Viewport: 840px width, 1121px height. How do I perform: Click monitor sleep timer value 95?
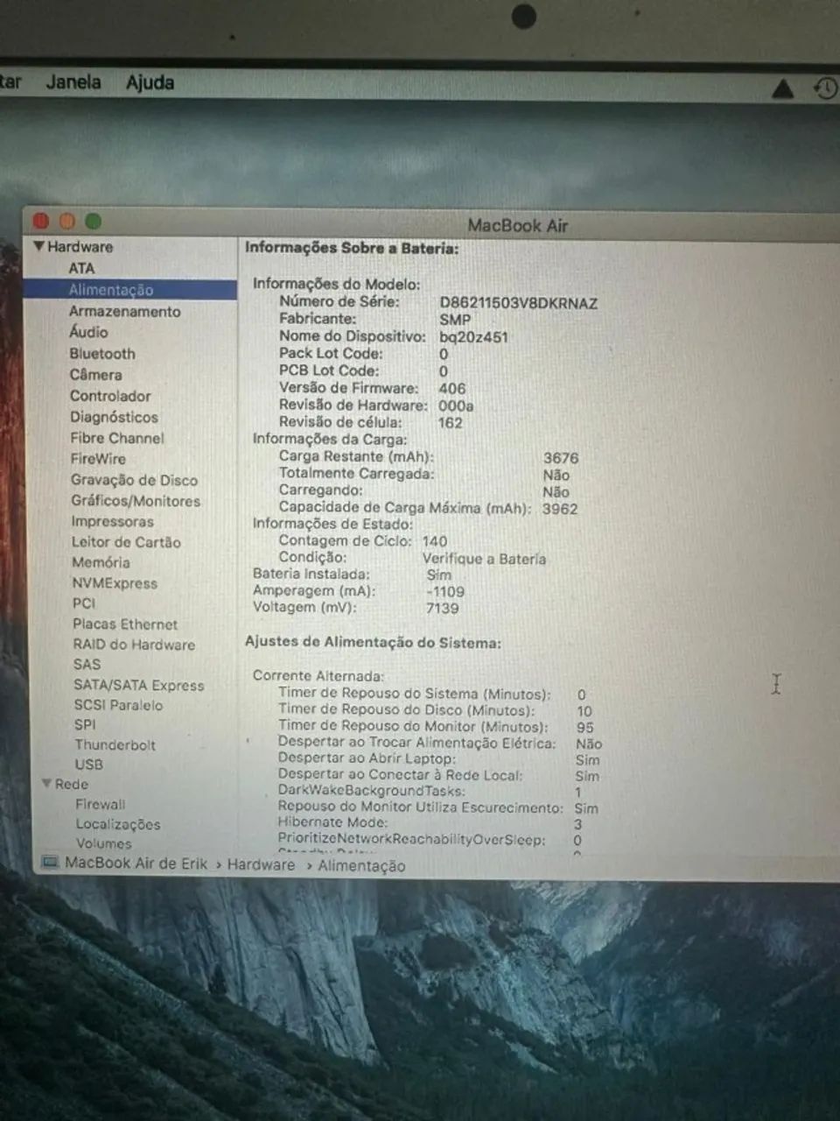tap(584, 727)
